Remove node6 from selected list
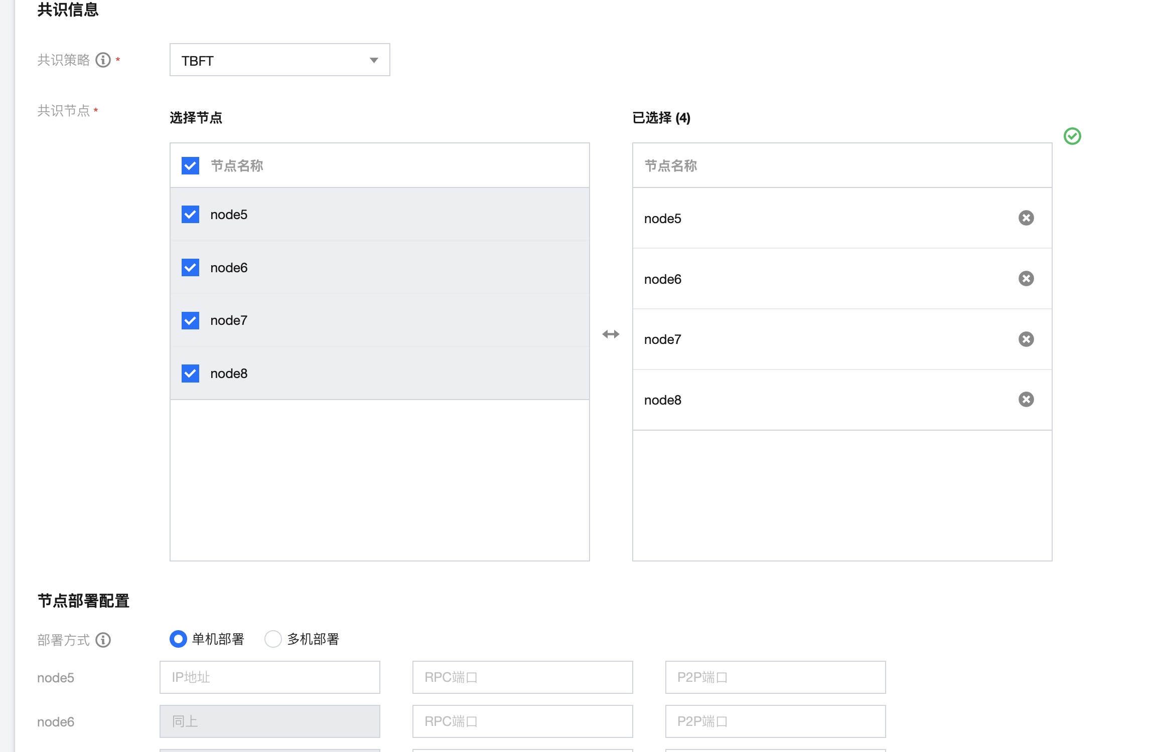1149x752 pixels. [1026, 279]
